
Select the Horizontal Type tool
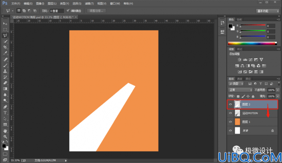point(5,113)
